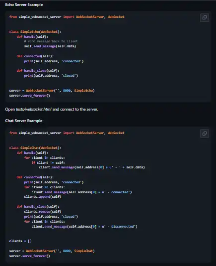
Task: Click the import line in the Echo Server block
Action: click(x=67, y=17)
